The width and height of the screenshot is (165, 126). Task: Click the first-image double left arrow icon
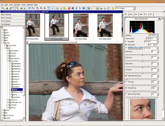click(x=73, y=9)
